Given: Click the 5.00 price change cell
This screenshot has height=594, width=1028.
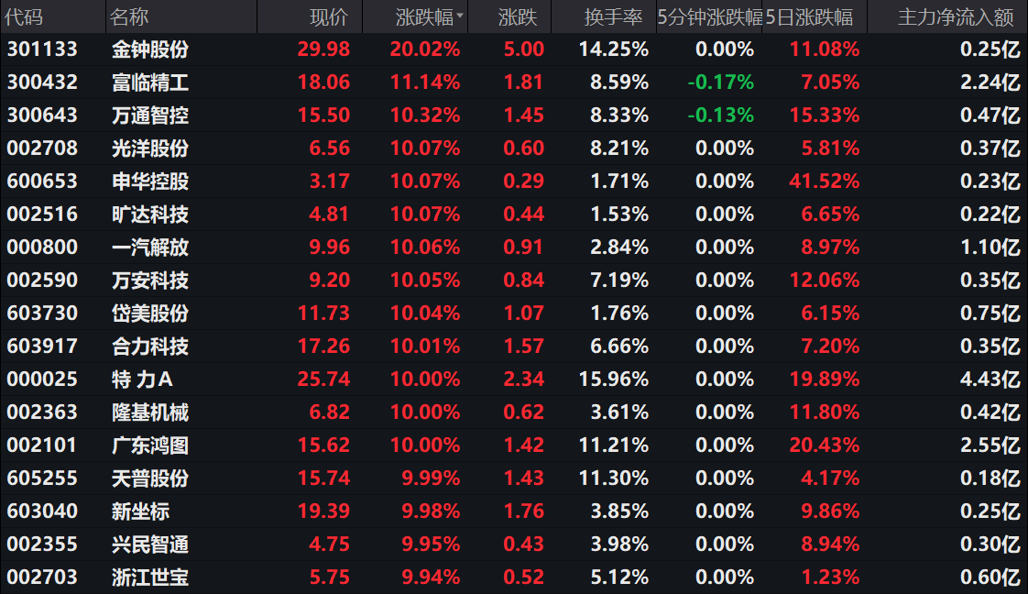Looking at the screenshot, I should (x=524, y=49).
